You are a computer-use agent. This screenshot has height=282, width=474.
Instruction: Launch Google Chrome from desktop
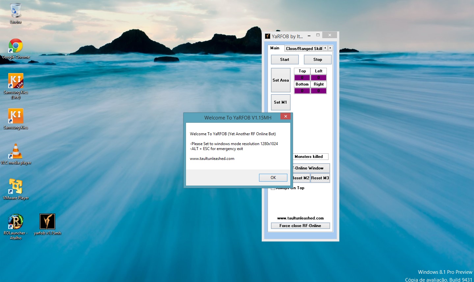[15, 49]
